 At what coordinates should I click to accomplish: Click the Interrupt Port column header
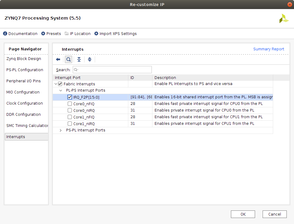(91, 77)
